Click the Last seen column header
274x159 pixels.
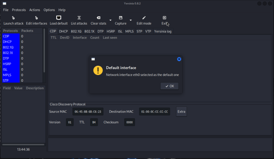point(110,38)
